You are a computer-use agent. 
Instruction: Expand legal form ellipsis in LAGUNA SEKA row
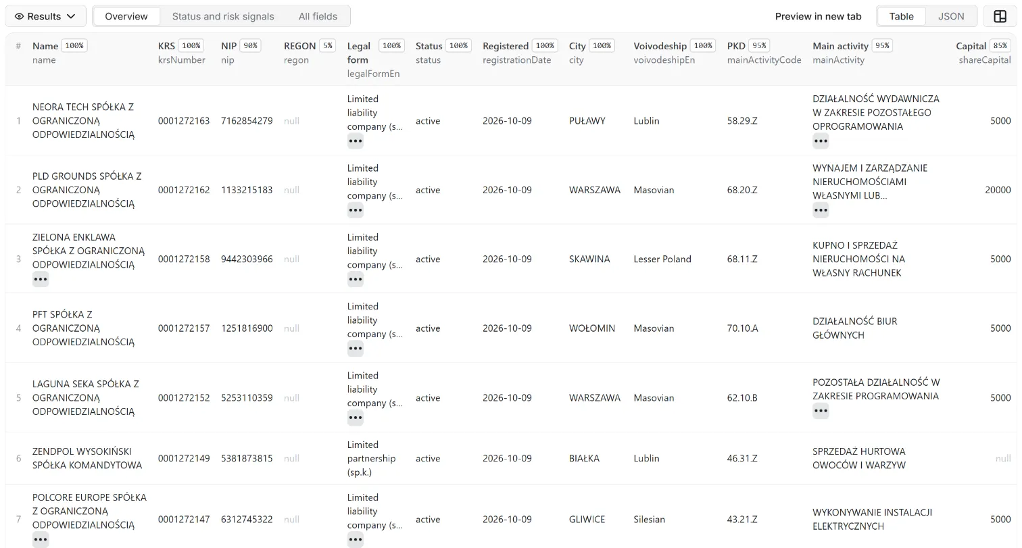point(356,418)
